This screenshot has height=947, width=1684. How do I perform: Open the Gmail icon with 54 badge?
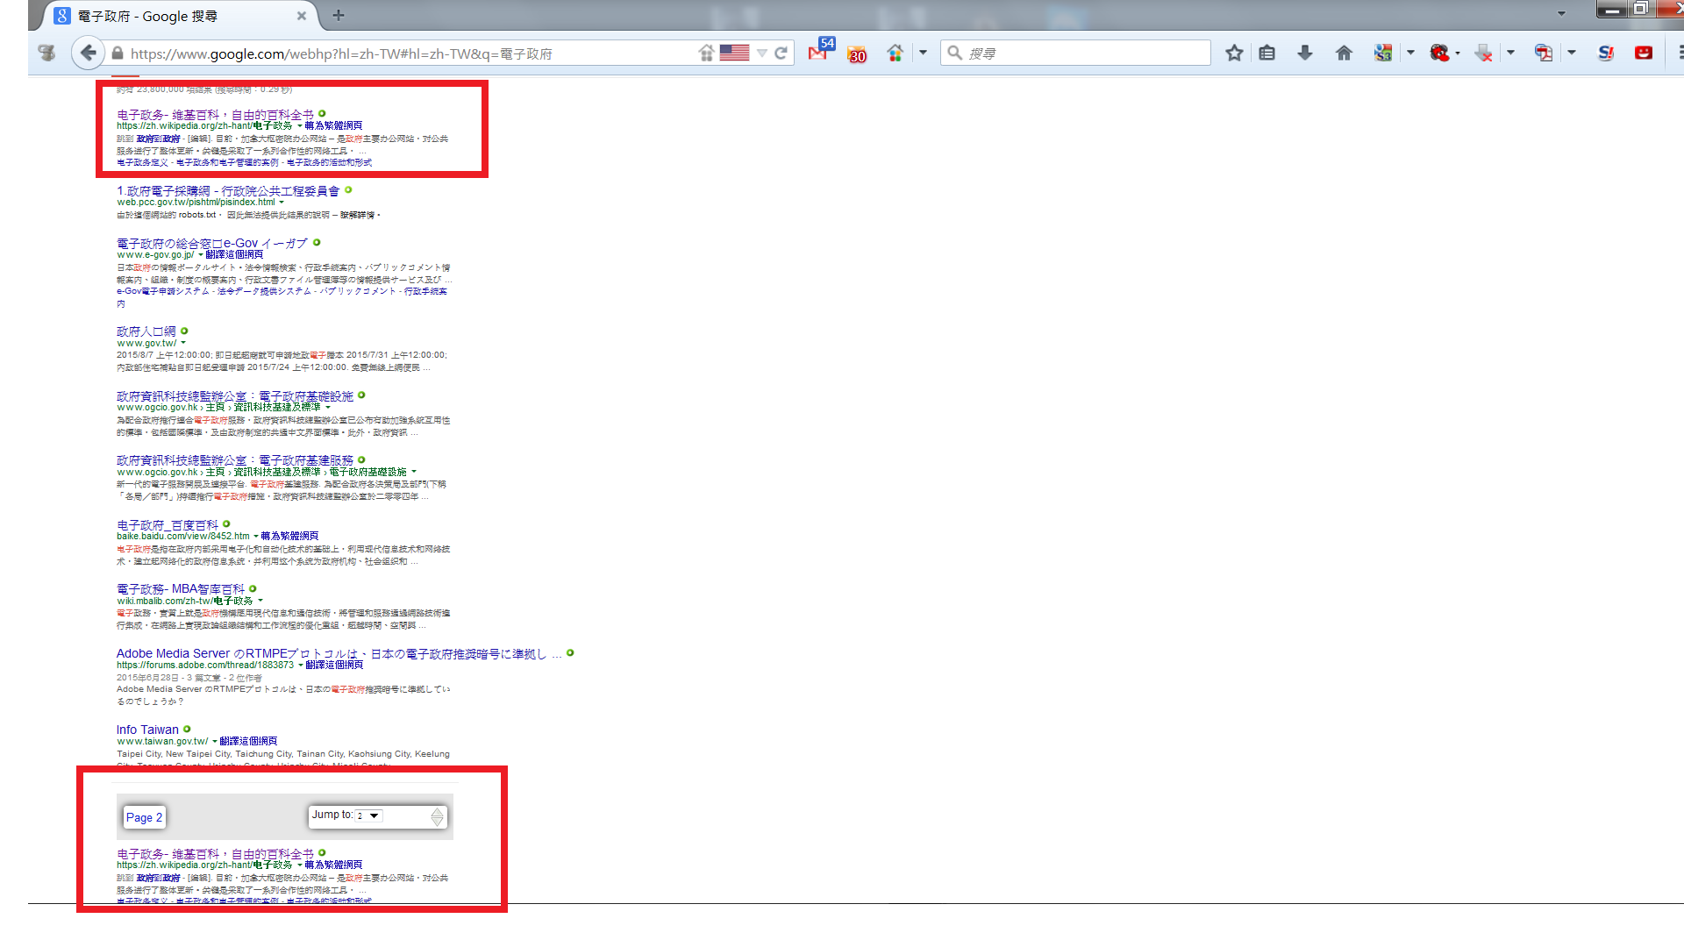(x=817, y=53)
